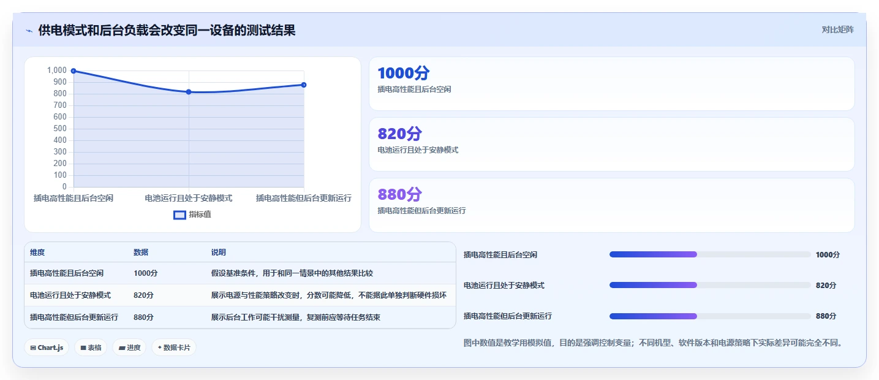The width and height of the screenshot is (879, 380).
Task: Click progress label 电池运行且处于安静模式
Action: click(504, 285)
